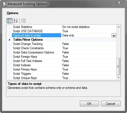Select the Script Indexes property row
This screenshot has height=113, width=127.
[64, 65]
